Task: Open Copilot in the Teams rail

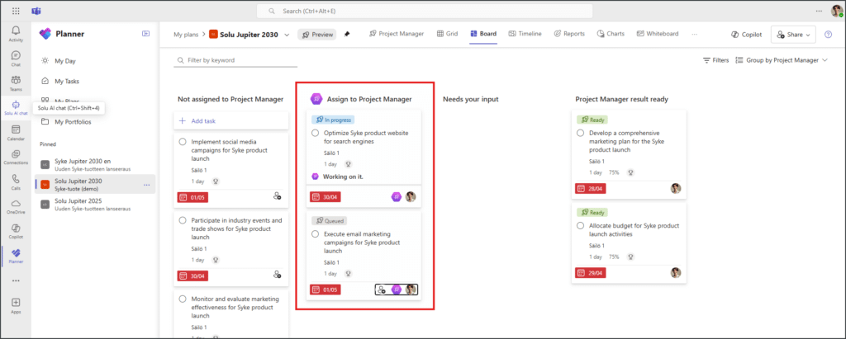Action: coord(16,231)
